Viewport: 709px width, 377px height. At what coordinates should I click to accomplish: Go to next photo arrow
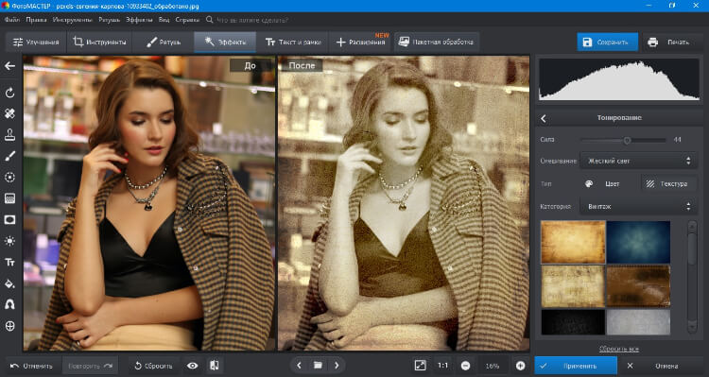click(337, 366)
